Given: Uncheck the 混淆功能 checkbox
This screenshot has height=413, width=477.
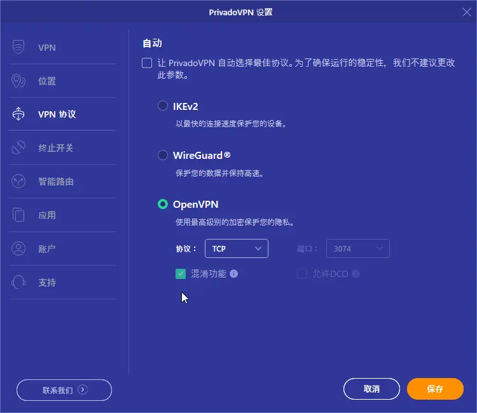Looking at the screenshot, I should [x=181, y=274].
